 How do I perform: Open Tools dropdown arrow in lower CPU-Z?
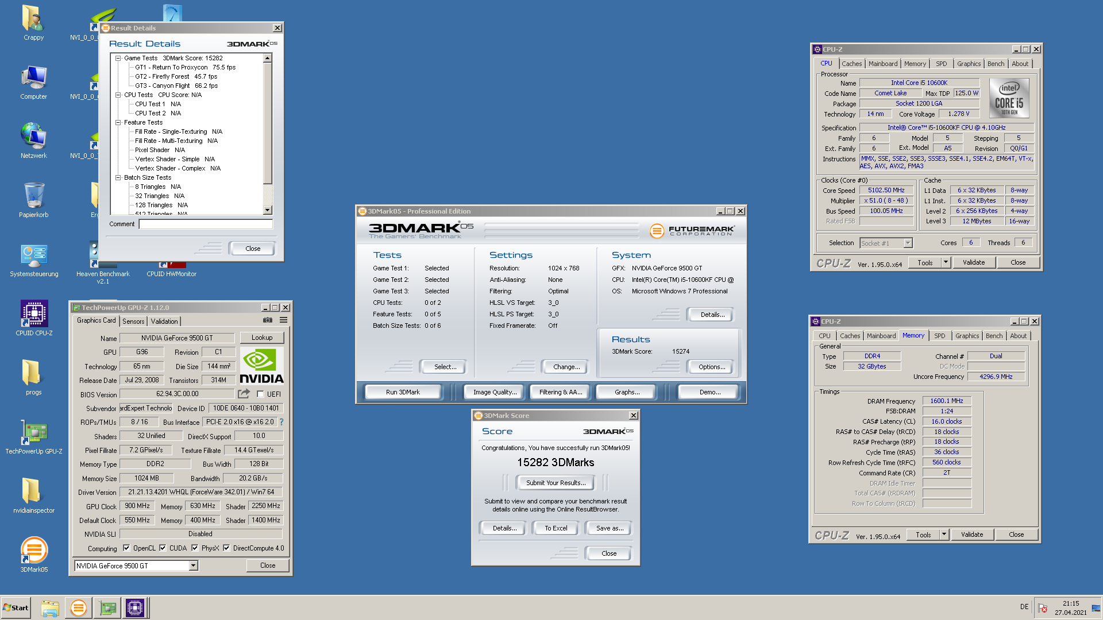(944, 534)
